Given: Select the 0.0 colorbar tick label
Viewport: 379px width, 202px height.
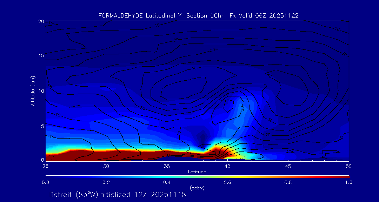Looking at the screenshot, I should point(45,182).
